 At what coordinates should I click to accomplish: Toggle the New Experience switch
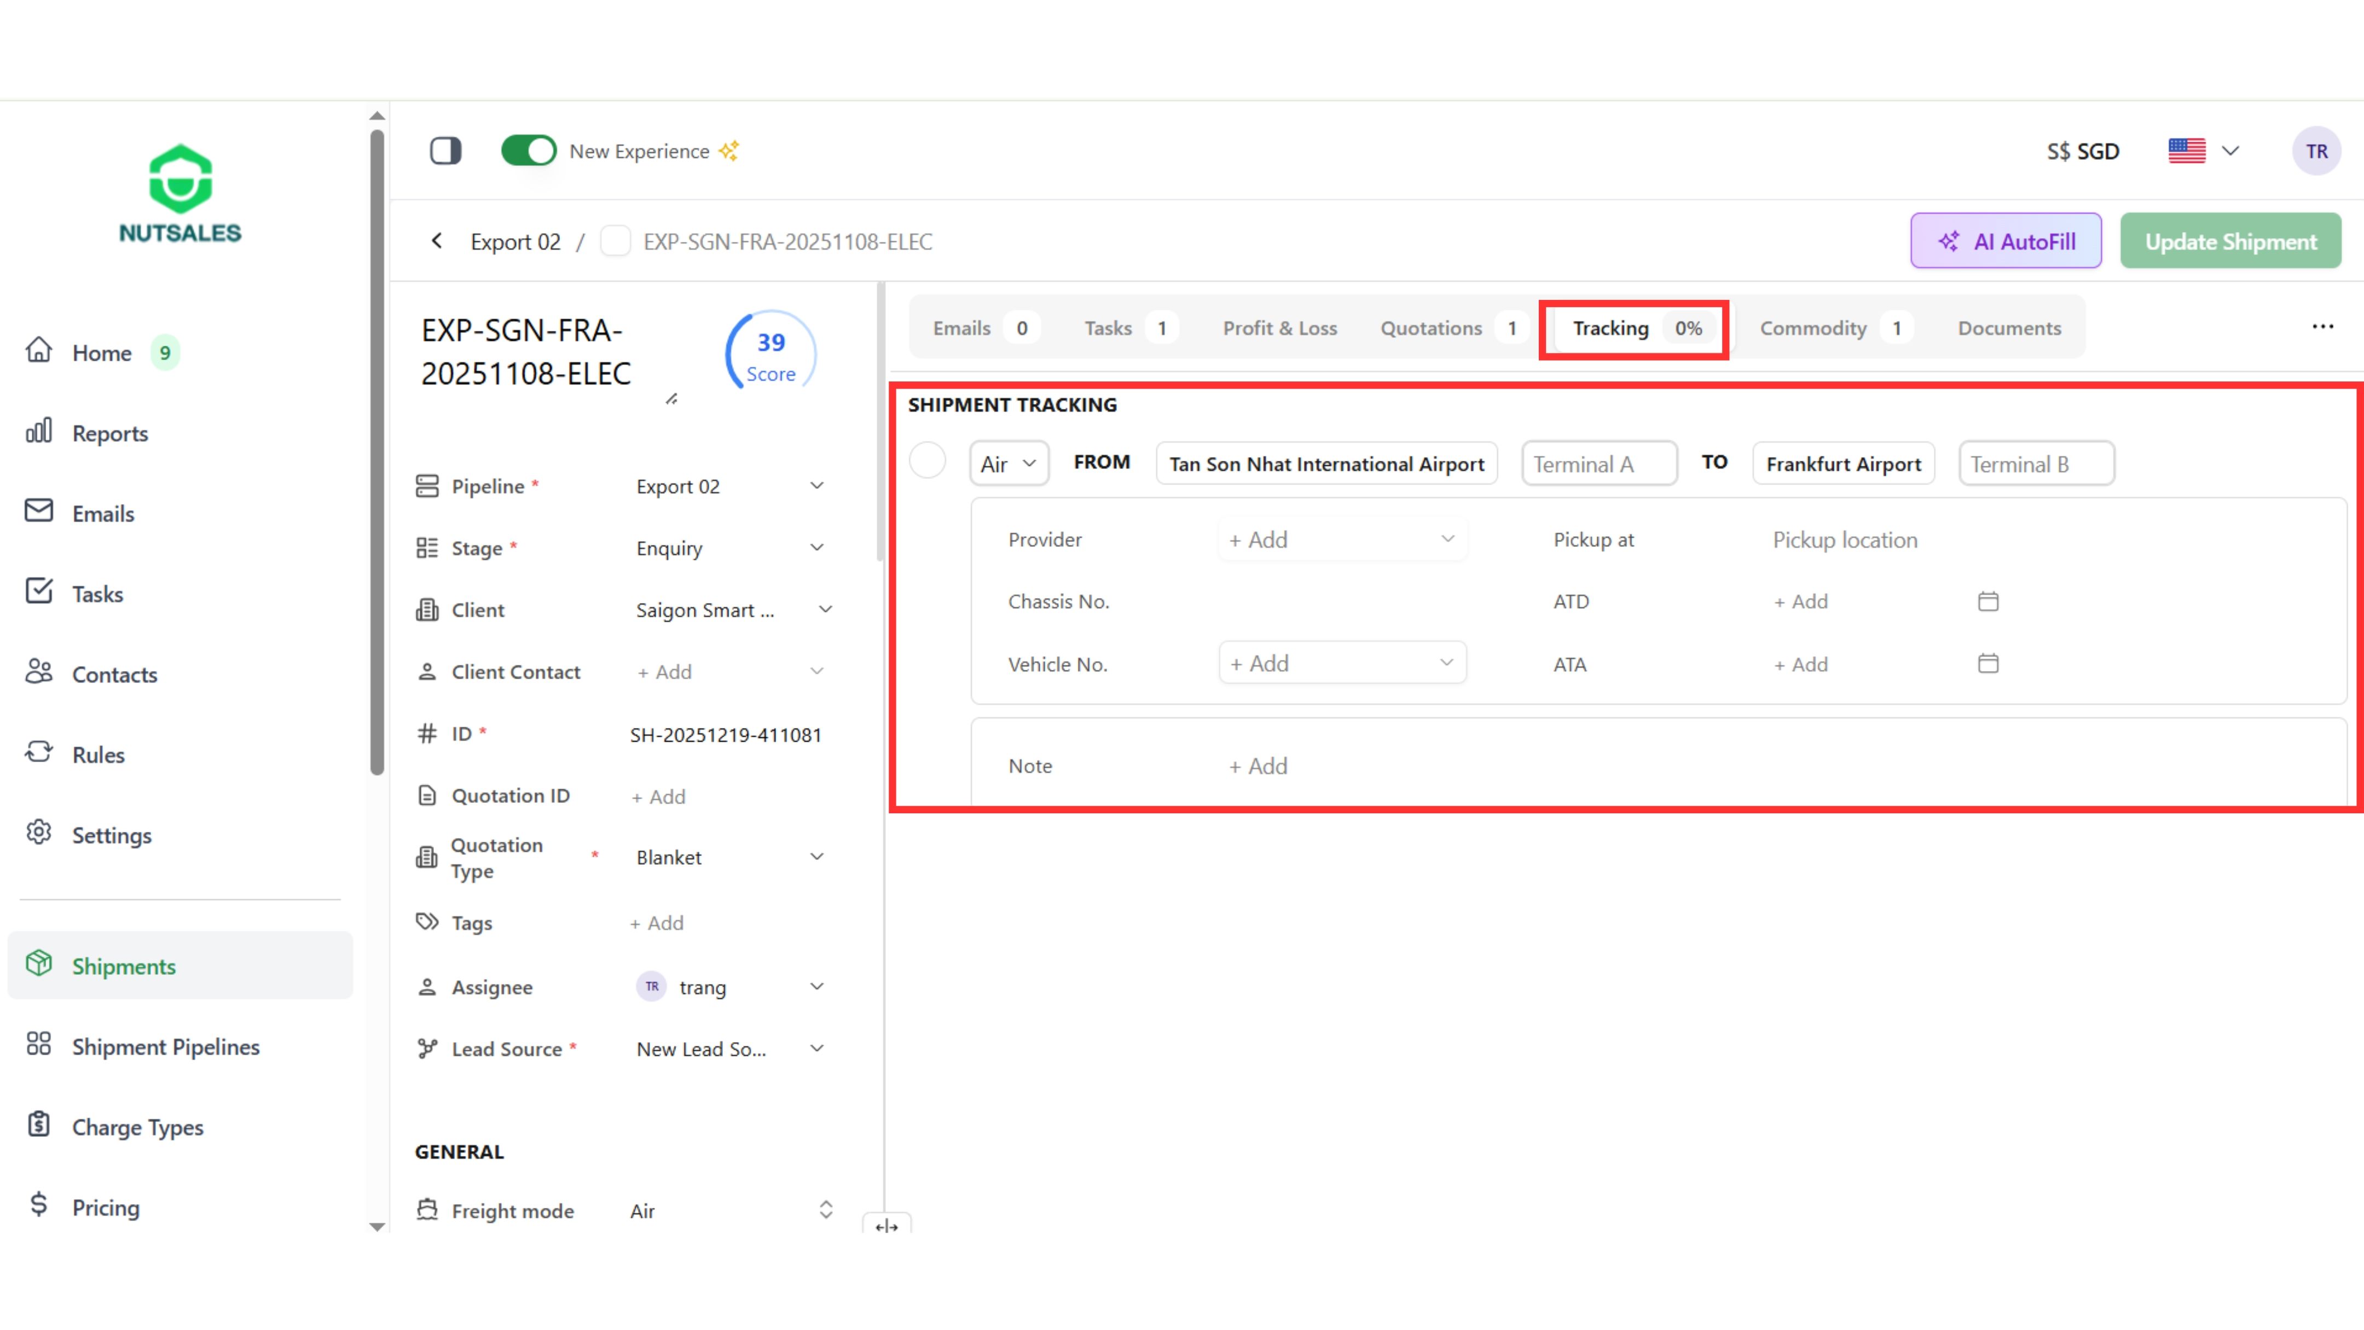coord(529,151)
